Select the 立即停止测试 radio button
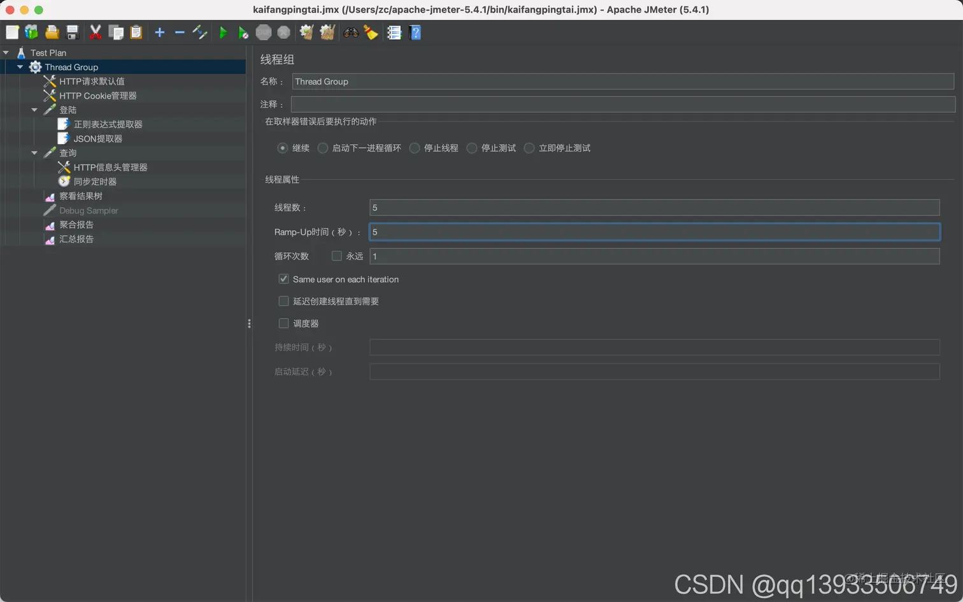Image resolution: width=963 pixels, height=602 pixels. (529, 148)
